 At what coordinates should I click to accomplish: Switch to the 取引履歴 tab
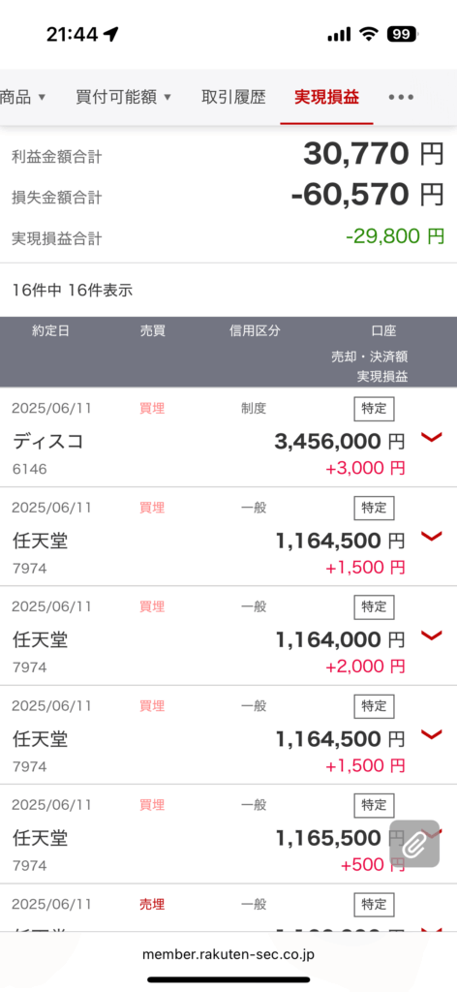(x=233, y=97)
